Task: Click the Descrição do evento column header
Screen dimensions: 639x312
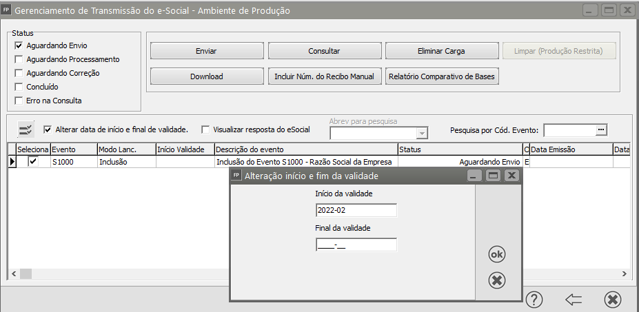Action: 305,149
